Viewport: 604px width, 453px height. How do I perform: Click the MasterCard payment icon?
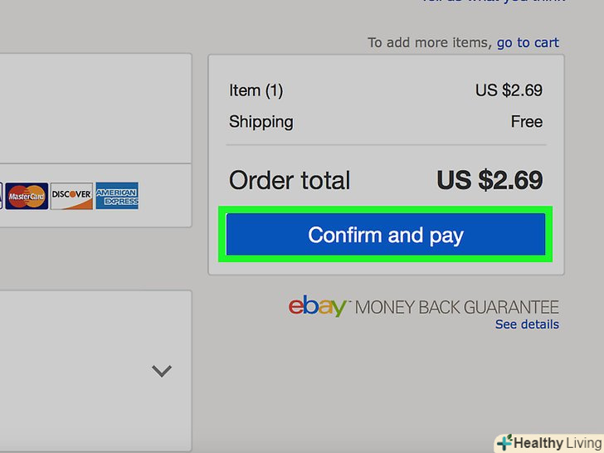coord(27,195)
